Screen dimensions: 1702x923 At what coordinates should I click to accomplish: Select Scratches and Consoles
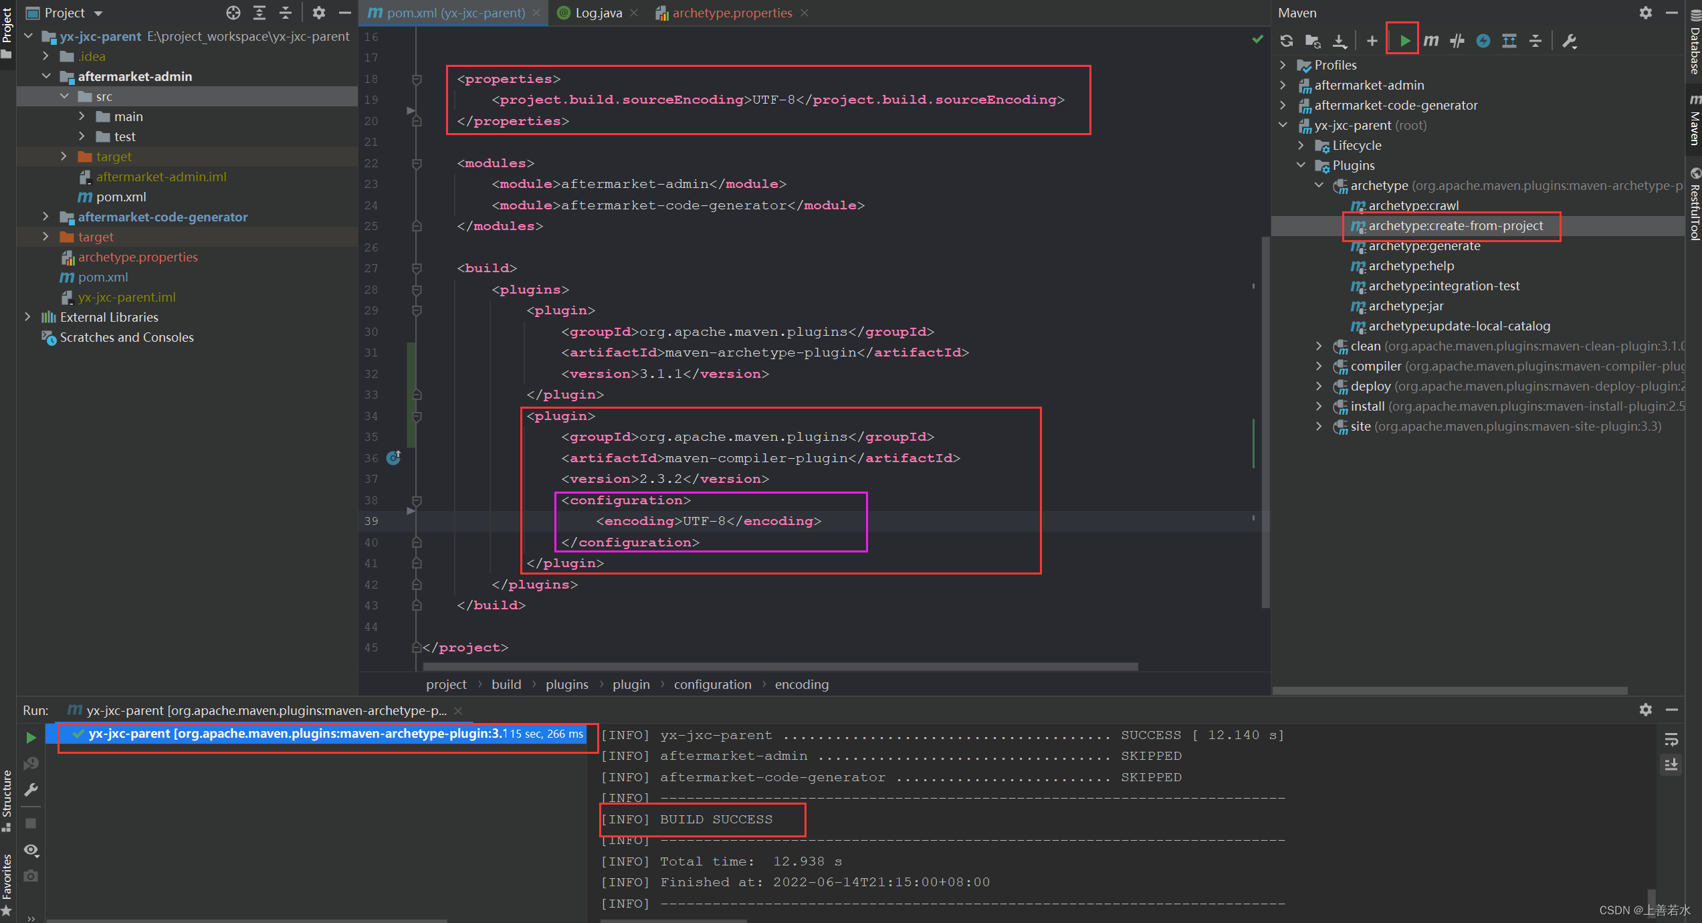(x=126, y=337)
